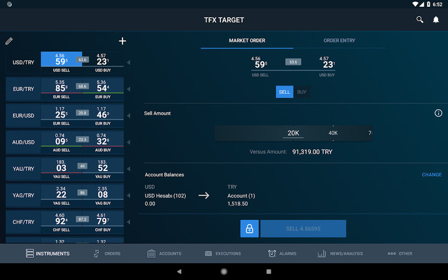This screenshot has width=448, height=280.
Task: Add instrument with the plus icon
Action: [x=123, y=41]
